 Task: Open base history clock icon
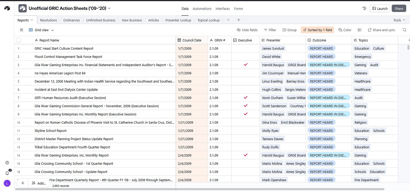364,8
